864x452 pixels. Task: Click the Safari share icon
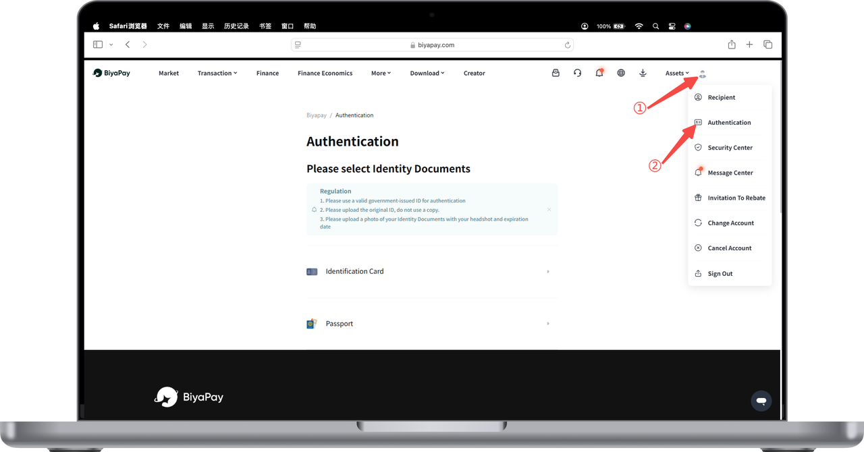pos(732,45)
